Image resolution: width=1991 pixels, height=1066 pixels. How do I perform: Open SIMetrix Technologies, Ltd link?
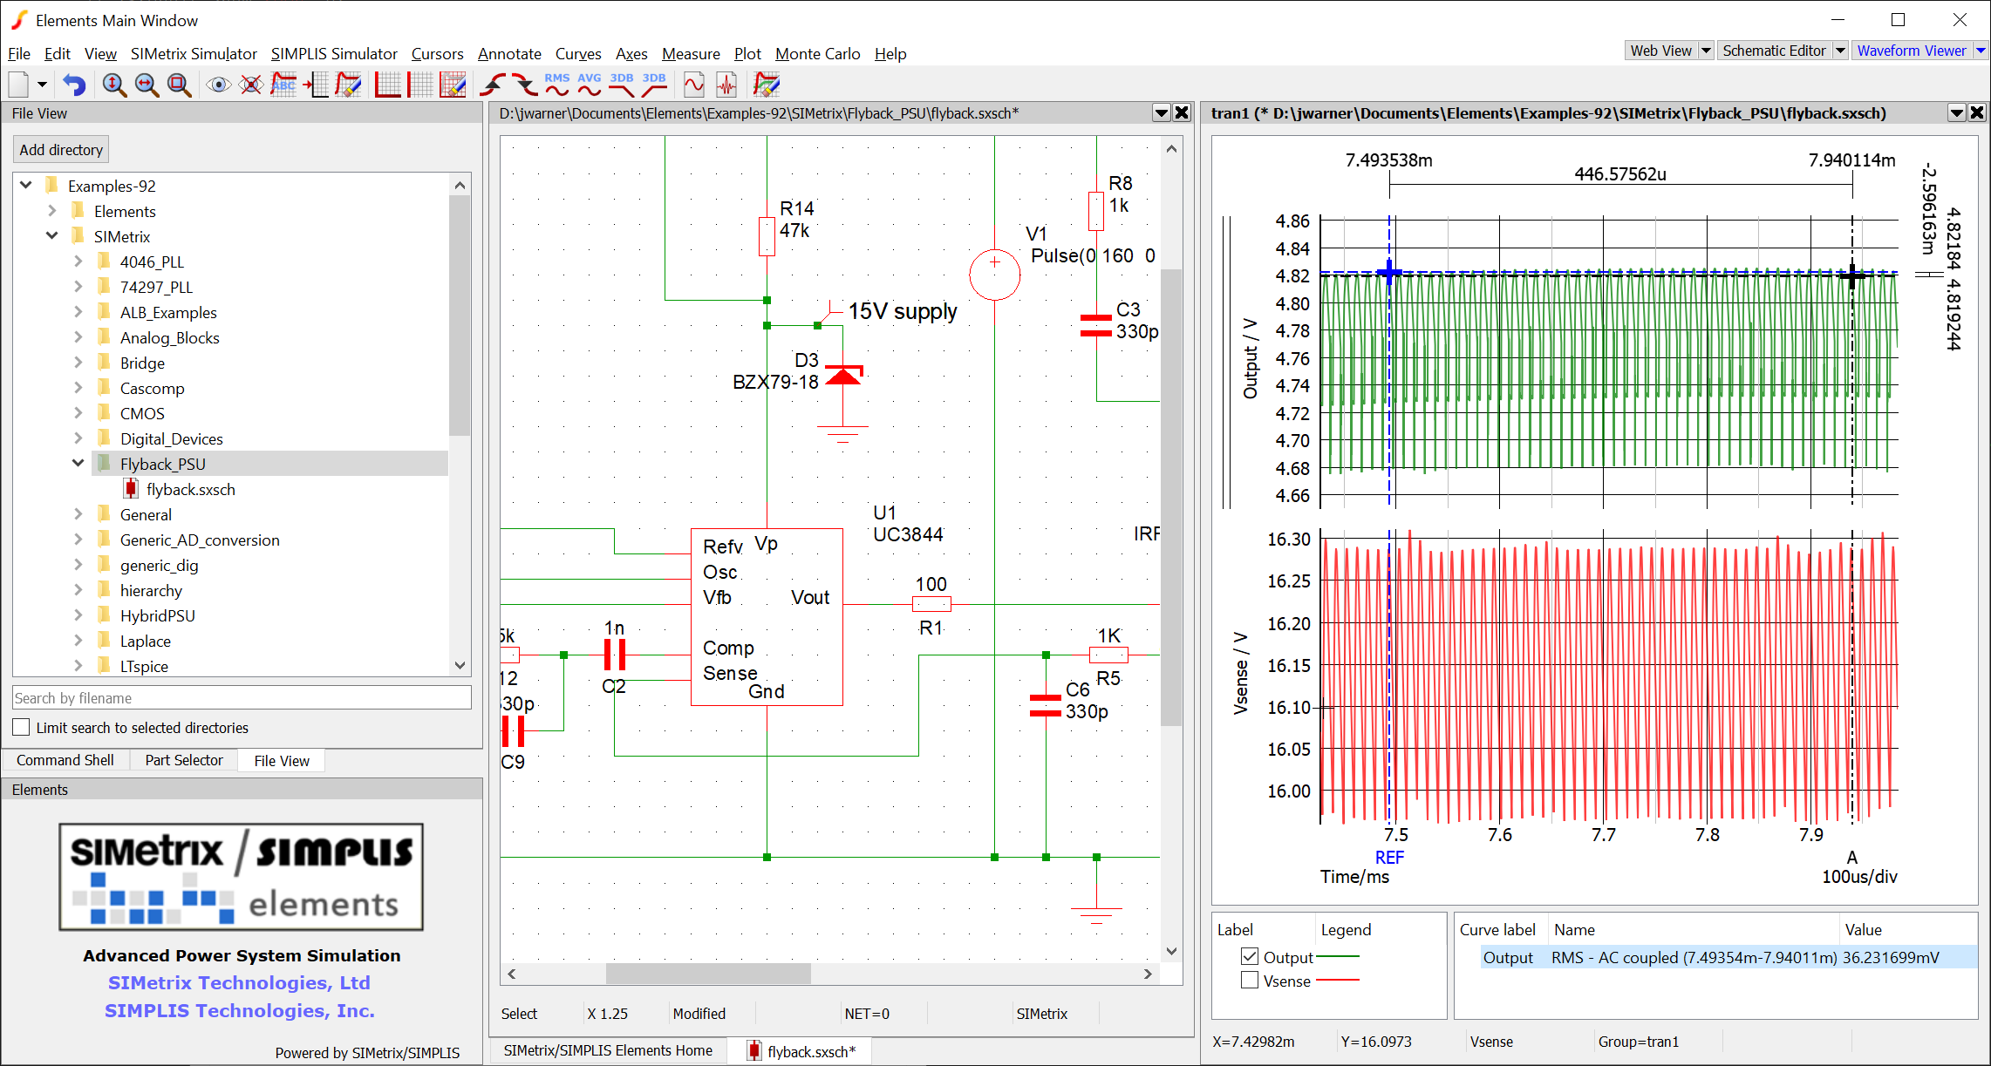point(239,982)
